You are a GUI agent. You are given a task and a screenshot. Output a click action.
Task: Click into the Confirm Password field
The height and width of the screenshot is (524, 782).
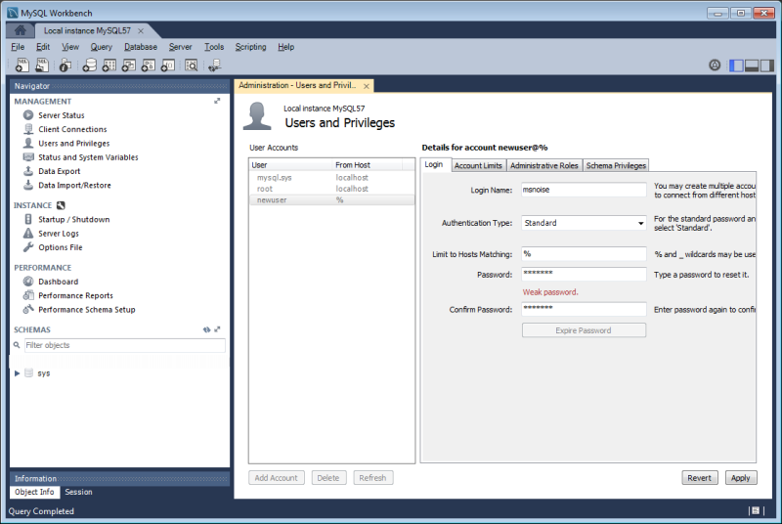(584, 309)
